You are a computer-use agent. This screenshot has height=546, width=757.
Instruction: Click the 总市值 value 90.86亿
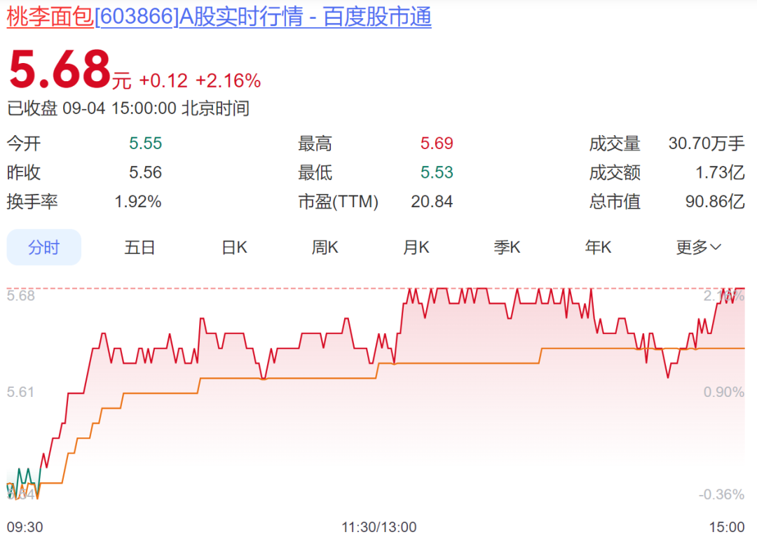coord(715,202)
